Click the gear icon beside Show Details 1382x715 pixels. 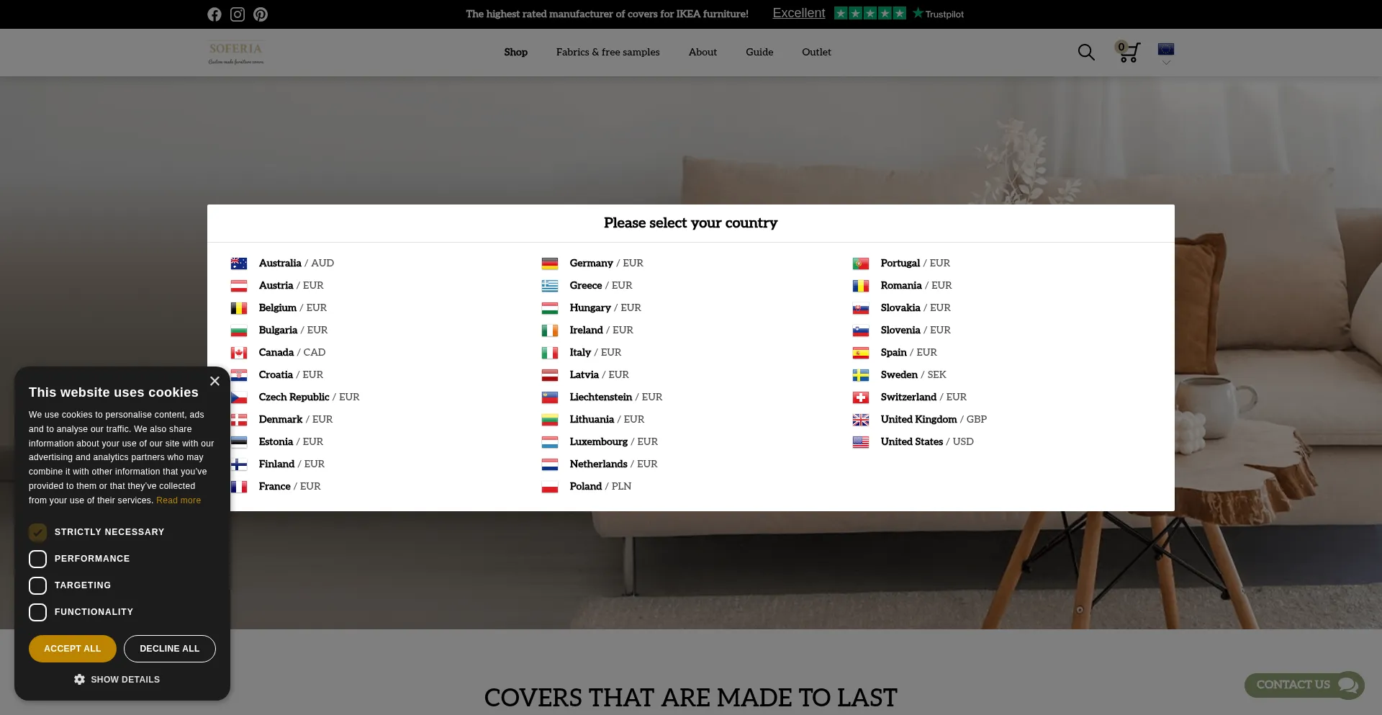click(x=79, y=680)
